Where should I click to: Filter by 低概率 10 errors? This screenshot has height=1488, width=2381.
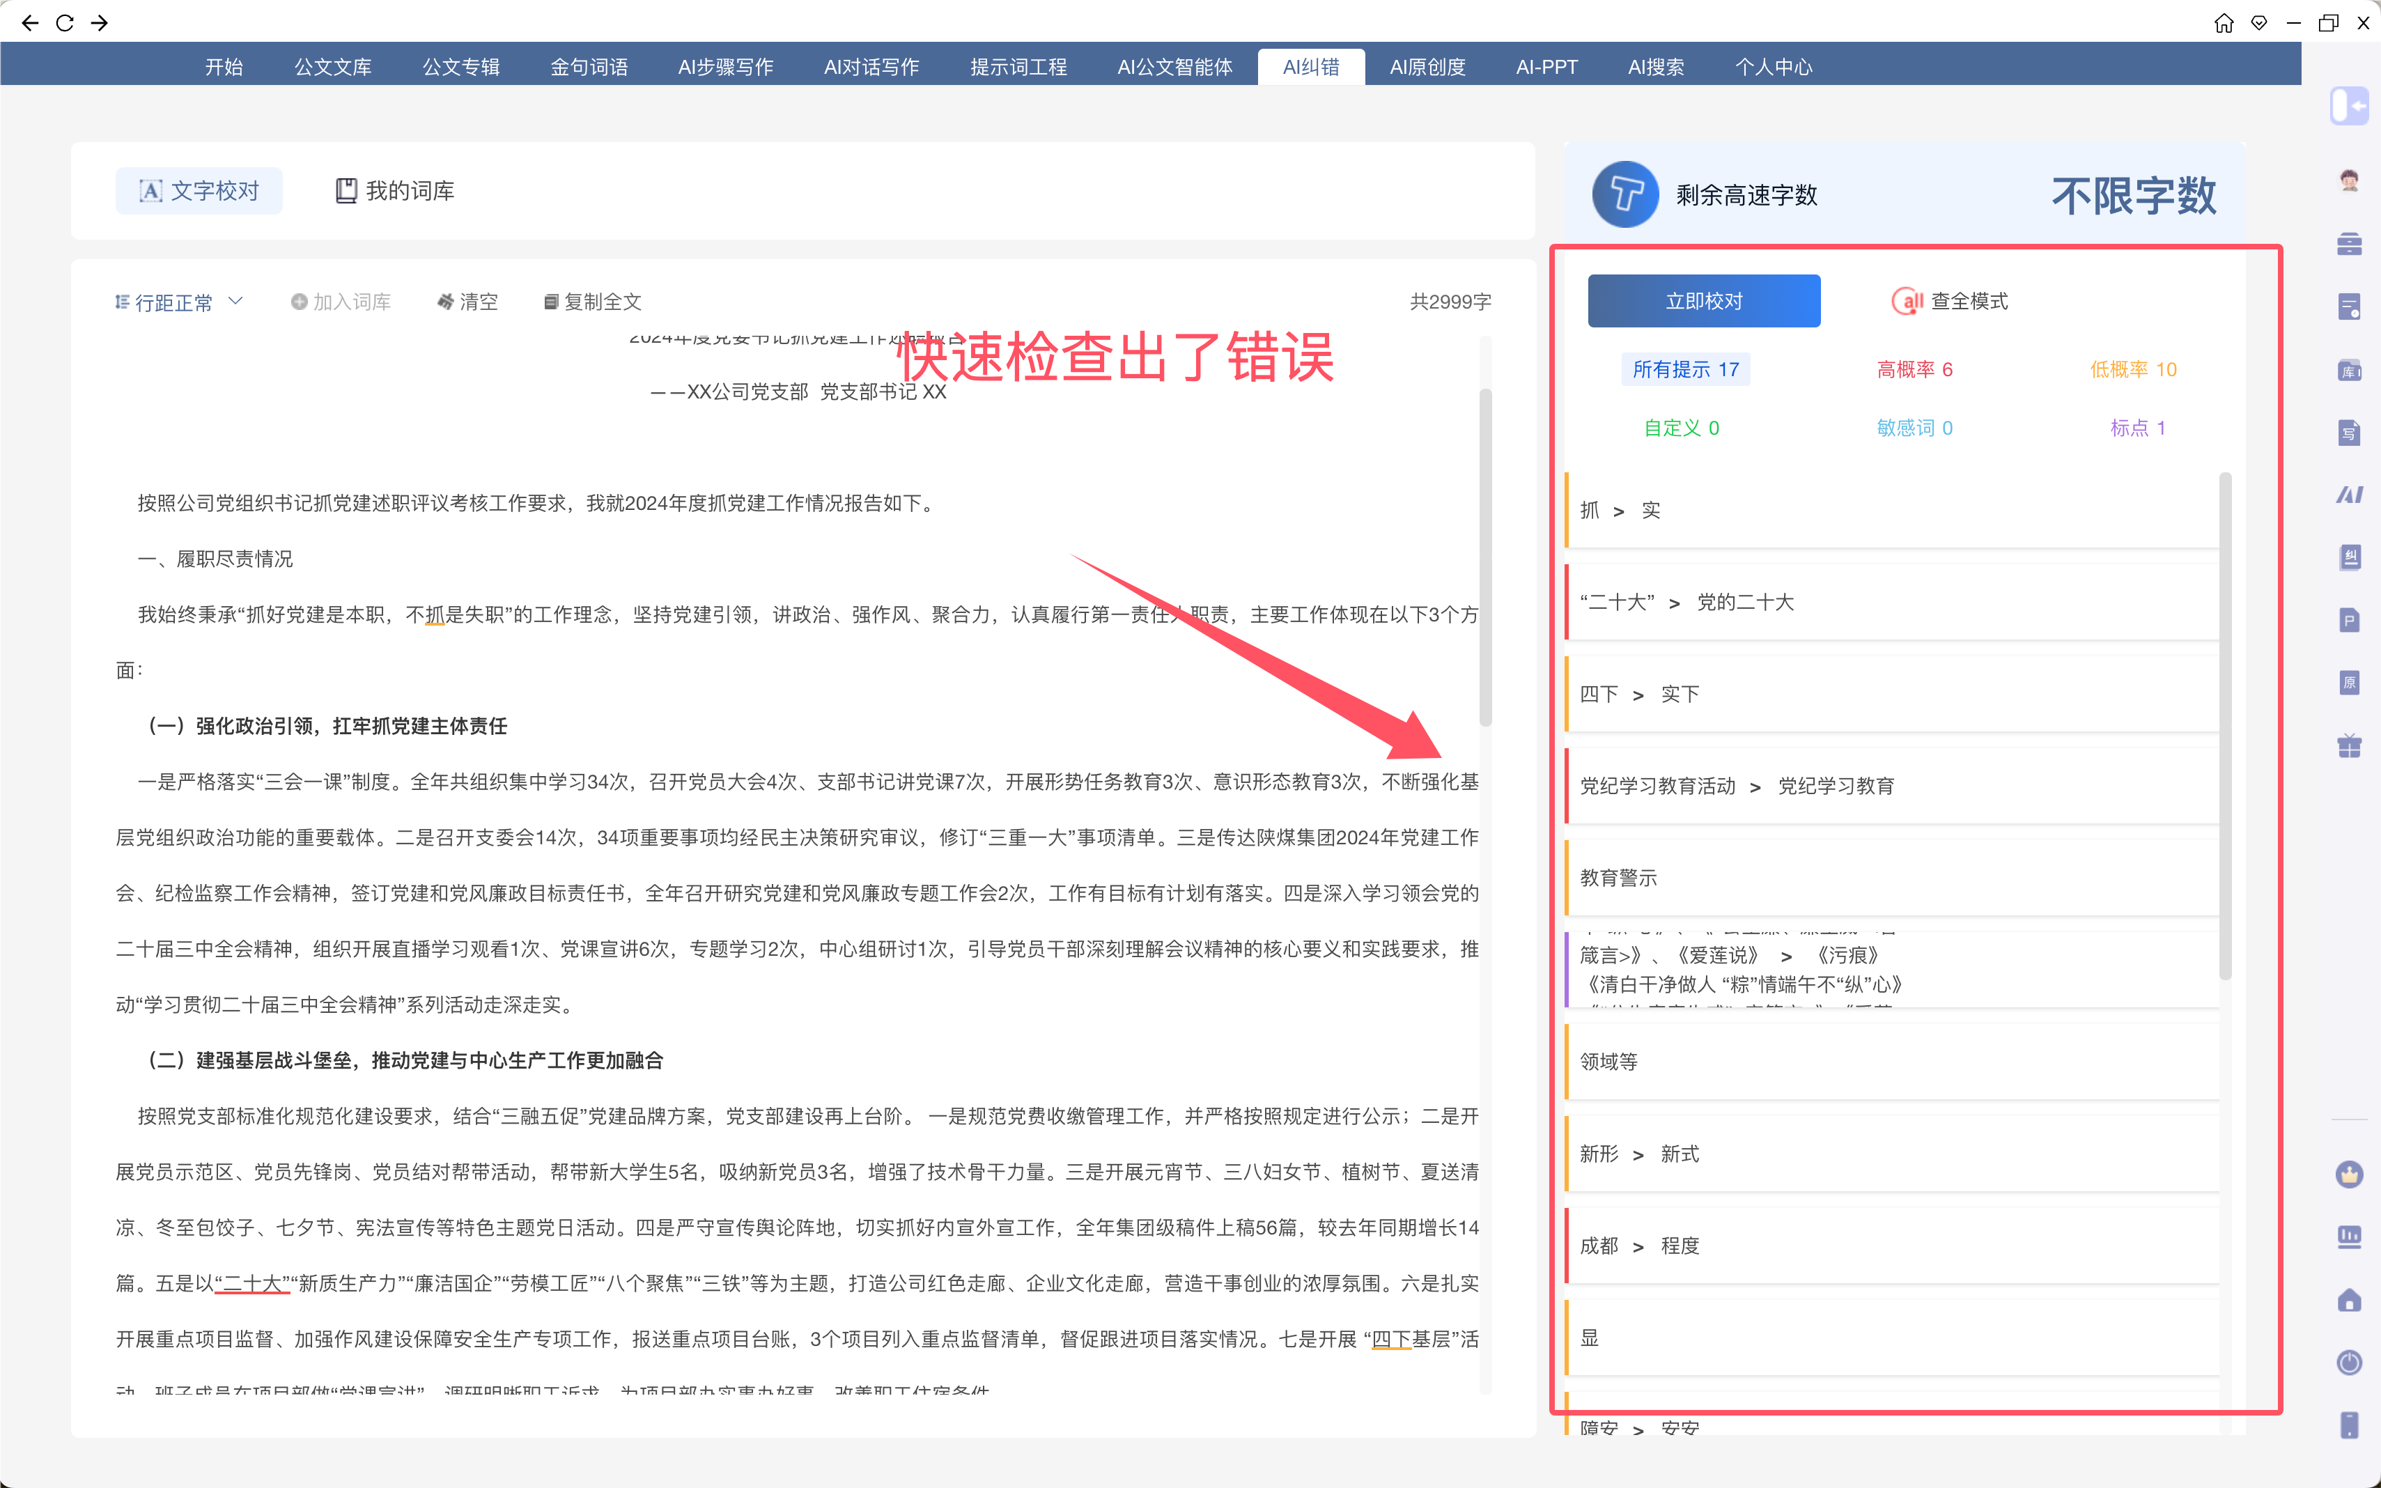(2133, 369)
